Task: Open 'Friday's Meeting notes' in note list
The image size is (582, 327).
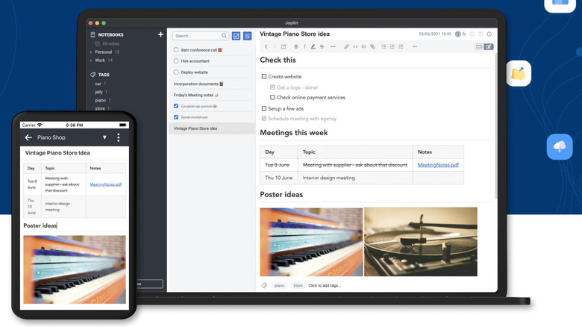Action: click(x=195, y=95)
